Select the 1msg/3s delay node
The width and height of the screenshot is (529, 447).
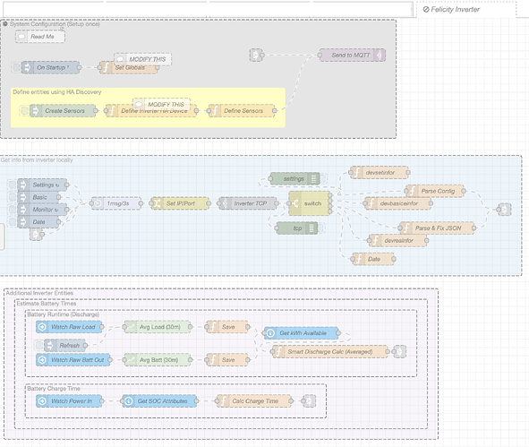pos(116,203)
